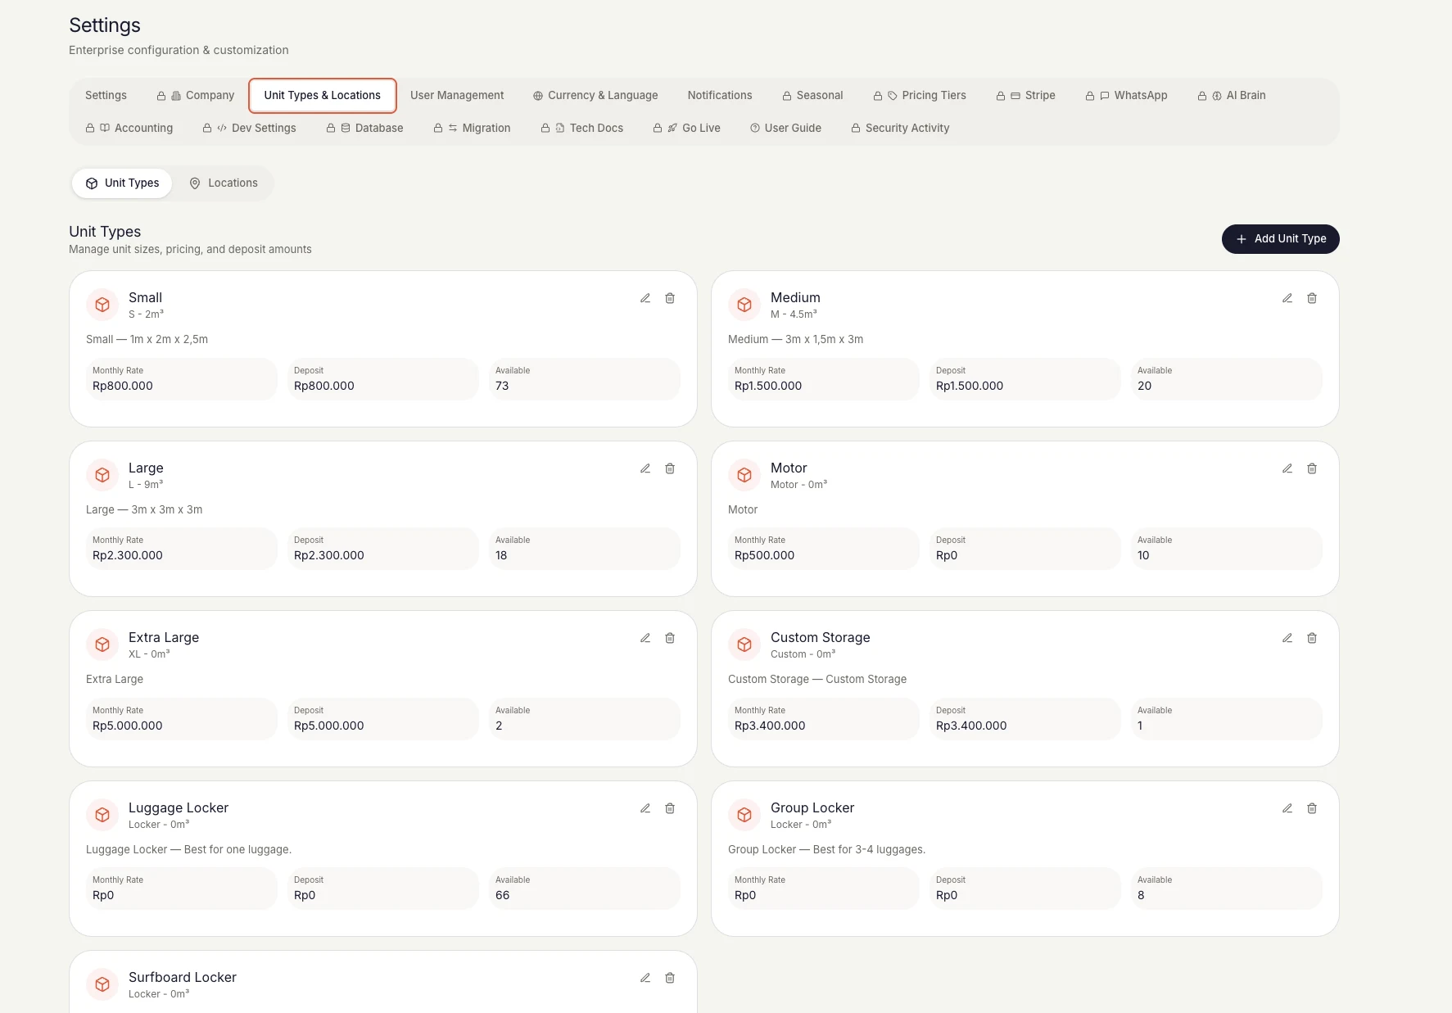The width and height of the screenshot is (1452, 1013).
Task: Delete the Surfboard Locker unit type
Action: (670, 978)
